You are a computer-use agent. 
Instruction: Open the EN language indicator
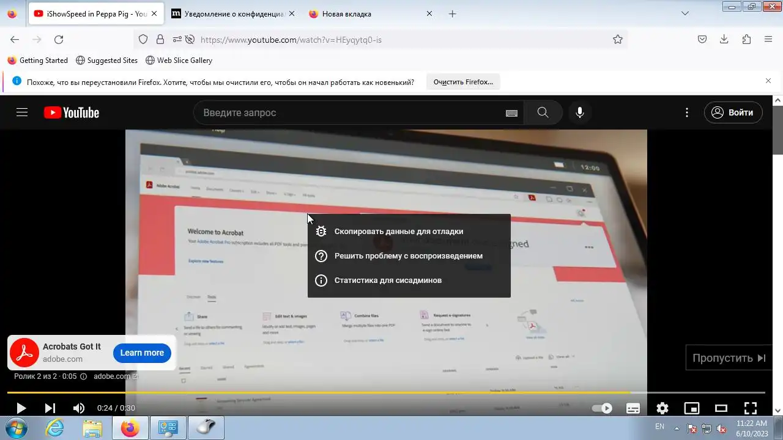point(659,427)
